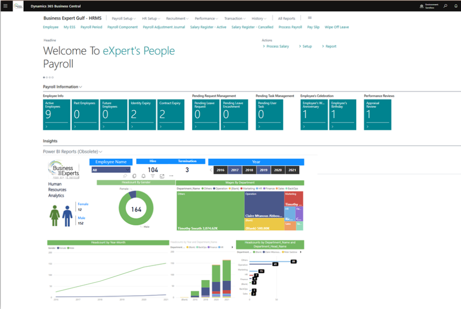Viewport: 461px width, 309px height.
Task: Click the dark blue Operation treemap block
Action: (264, 205)
